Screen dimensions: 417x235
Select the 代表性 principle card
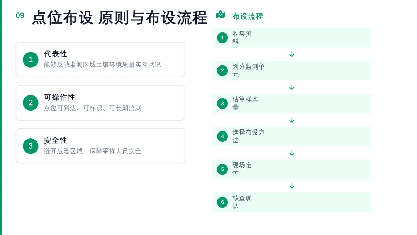point(100,60)
